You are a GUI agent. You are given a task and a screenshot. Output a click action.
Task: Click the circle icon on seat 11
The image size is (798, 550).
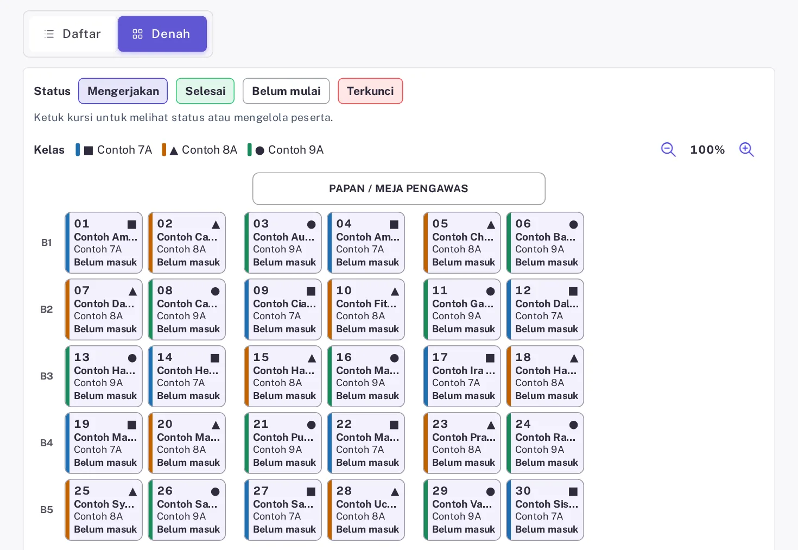tap(490, 292)
